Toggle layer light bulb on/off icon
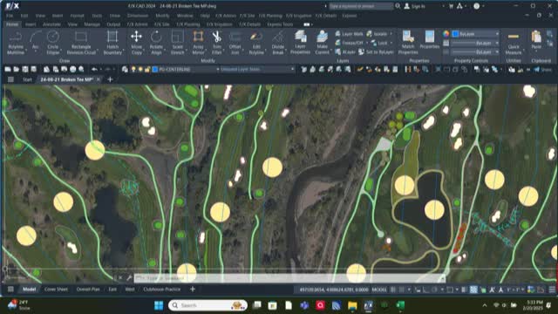Screen dimensions: 558x314 [133, 70]
